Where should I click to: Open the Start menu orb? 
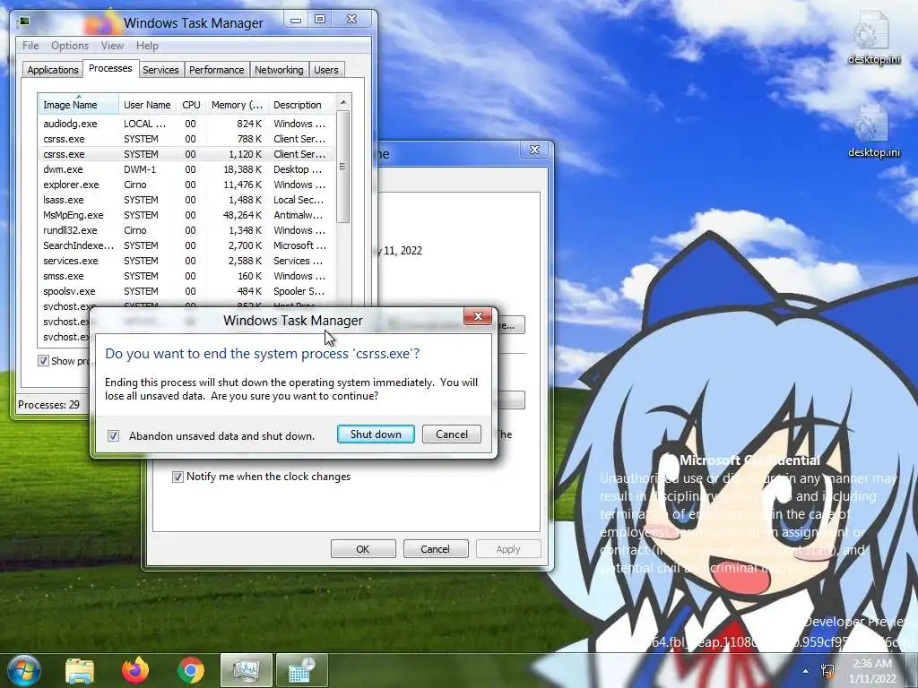point(24,670)
